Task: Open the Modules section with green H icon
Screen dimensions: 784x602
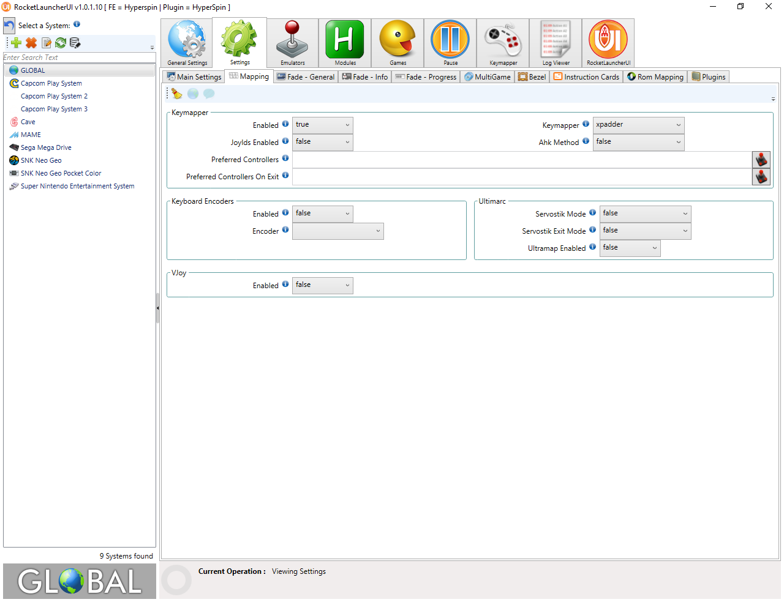Action: coord(345,43)
